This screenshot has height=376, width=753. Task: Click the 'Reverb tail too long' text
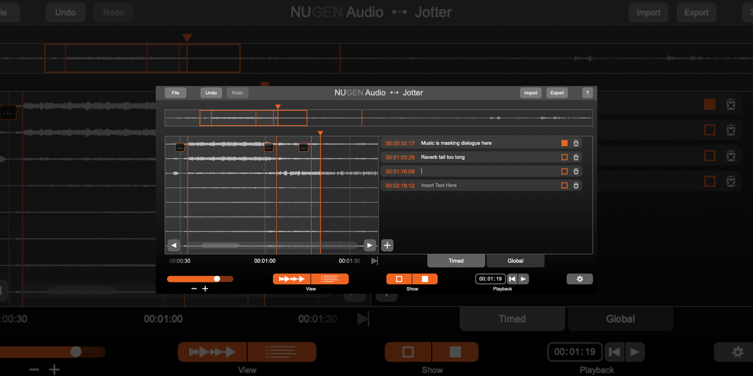point(443,157)
